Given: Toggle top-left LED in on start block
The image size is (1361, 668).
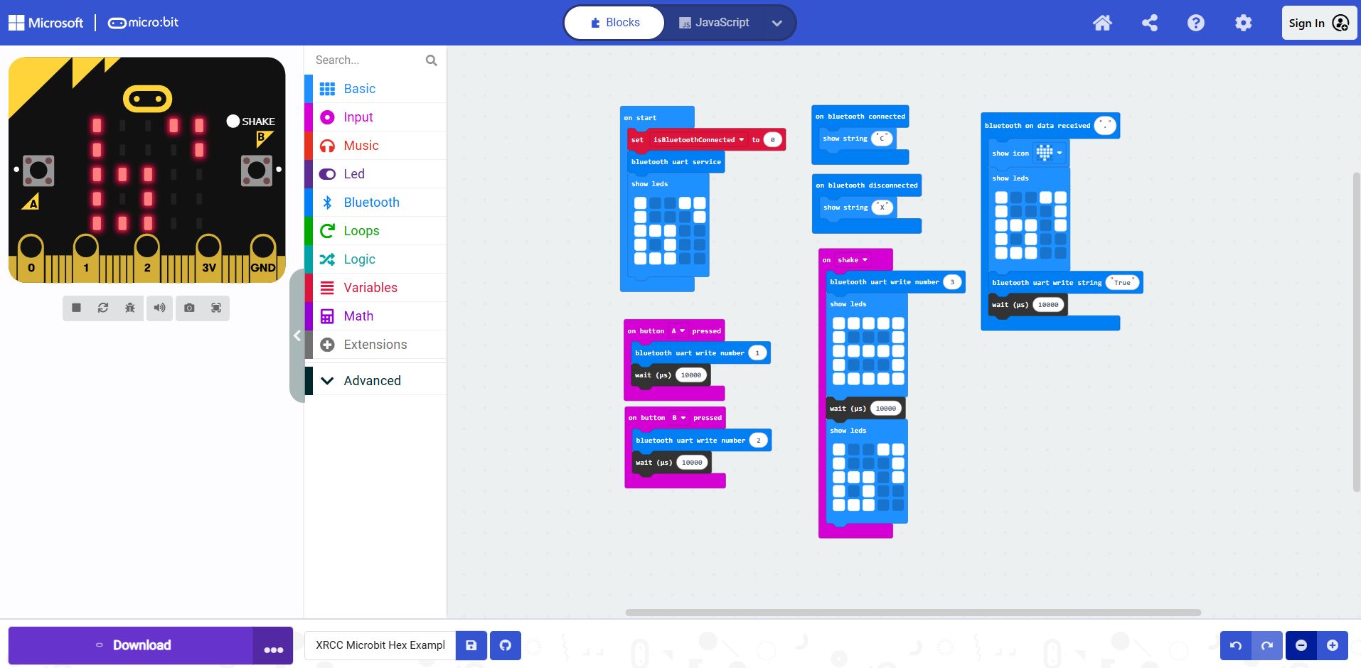Looking at the screenshot, I should 640,203.
